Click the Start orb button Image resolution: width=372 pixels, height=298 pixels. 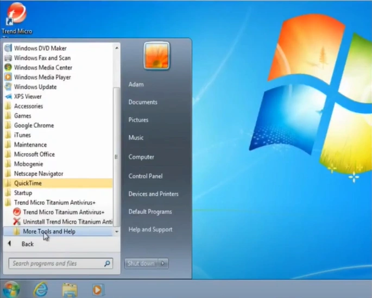coord(11,289)
